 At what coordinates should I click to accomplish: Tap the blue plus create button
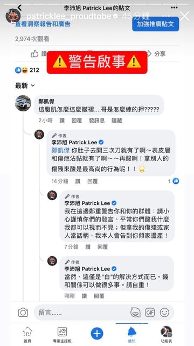click(97, 333)
